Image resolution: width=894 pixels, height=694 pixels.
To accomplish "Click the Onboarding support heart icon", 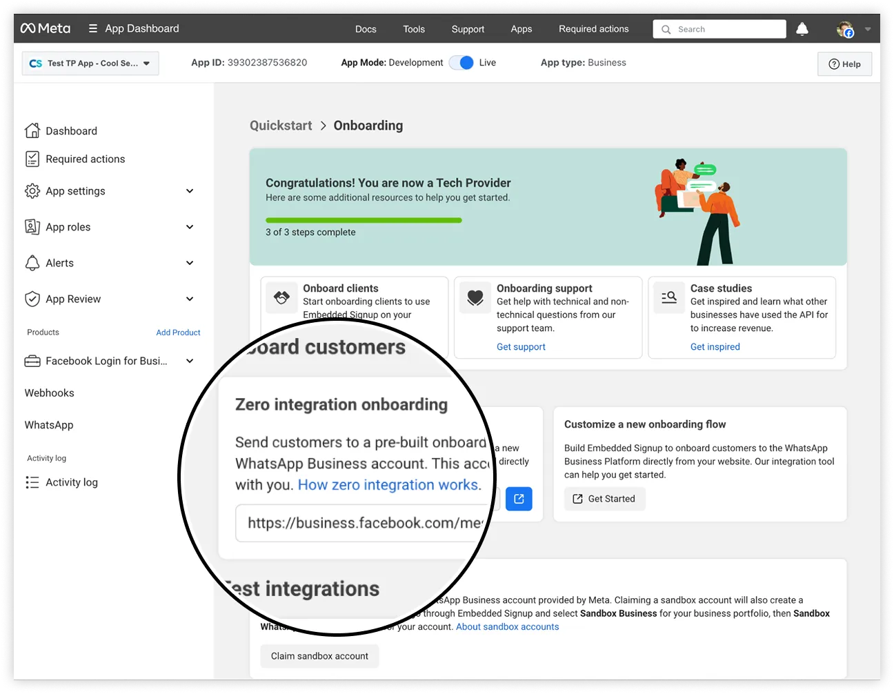I will pos(475,298).
